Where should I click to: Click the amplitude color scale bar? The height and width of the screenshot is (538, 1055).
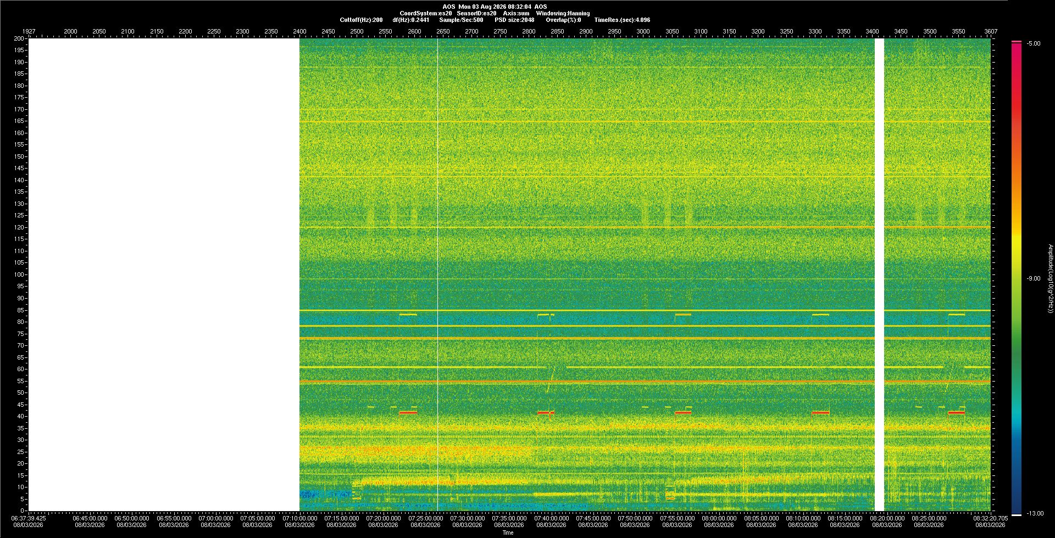[x=1017, y=278]
